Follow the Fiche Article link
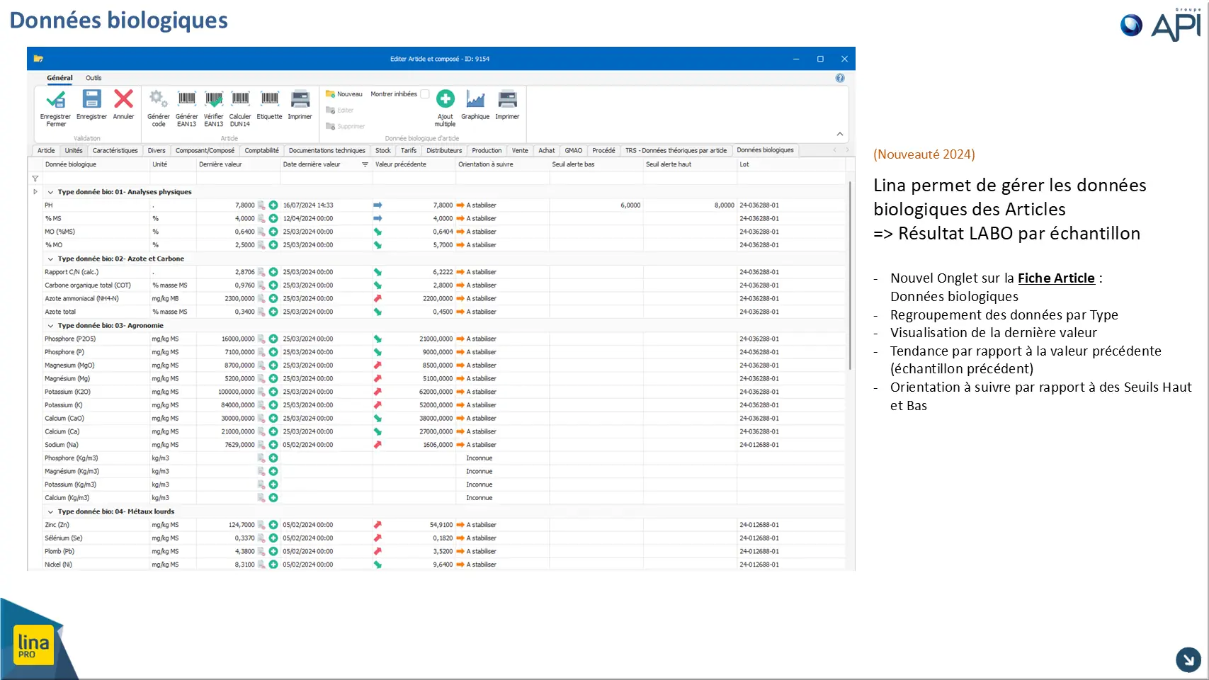Viewport: 1209px width, 680px height. [x=1056, y=278]
